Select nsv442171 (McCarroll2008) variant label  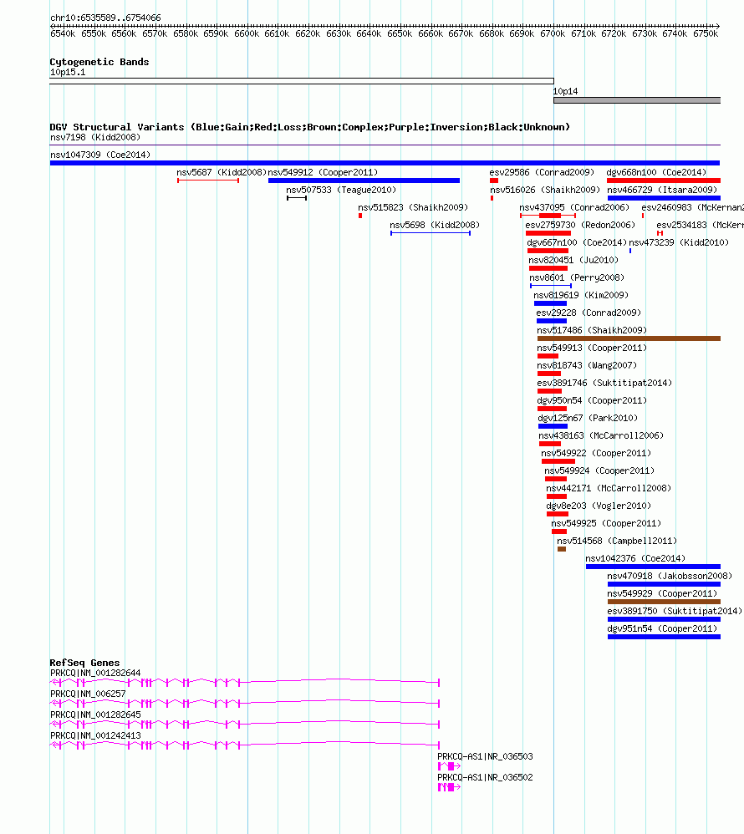[609, 488]
